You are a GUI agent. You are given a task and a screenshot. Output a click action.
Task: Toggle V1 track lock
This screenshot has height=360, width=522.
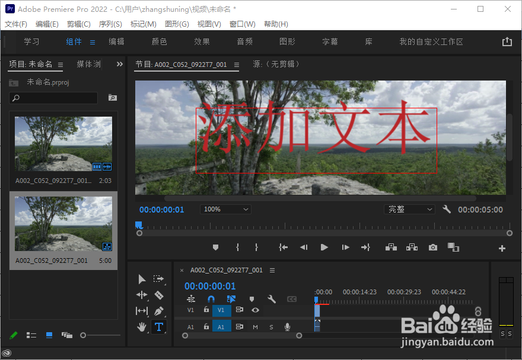pos(206,310)
